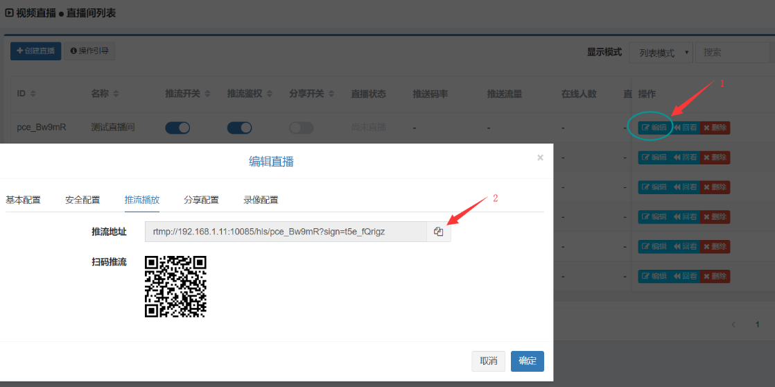Sort by 分享开关 using its sort arrows
The width and height of the screenshot is (775, 387).
[x=331, y=94]
